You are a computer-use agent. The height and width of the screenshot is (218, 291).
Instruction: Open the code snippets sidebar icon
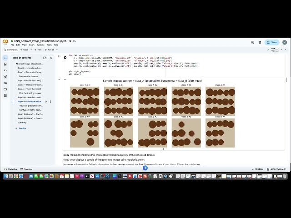coord(5,70)
